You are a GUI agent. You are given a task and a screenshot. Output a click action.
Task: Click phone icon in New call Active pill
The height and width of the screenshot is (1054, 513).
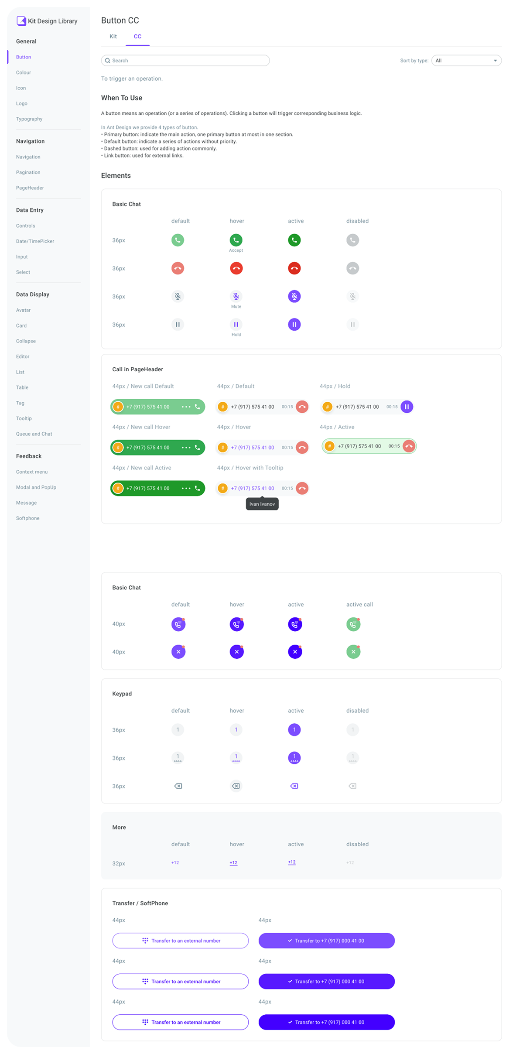(x=198, y=488)
